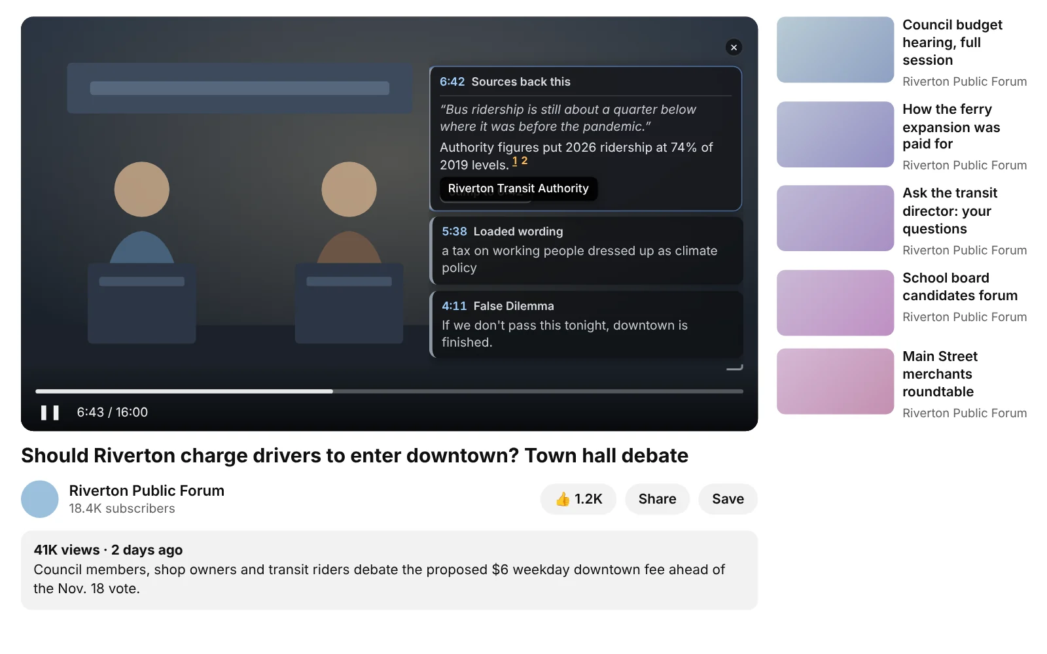Click the 6:43 / 16:00 time display
Image resolution: width=1047 pixels, height=654 pixels.
[113, 413]
